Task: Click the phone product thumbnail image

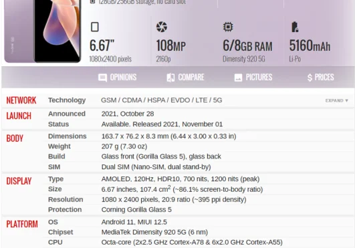Action: pos(43,31)
